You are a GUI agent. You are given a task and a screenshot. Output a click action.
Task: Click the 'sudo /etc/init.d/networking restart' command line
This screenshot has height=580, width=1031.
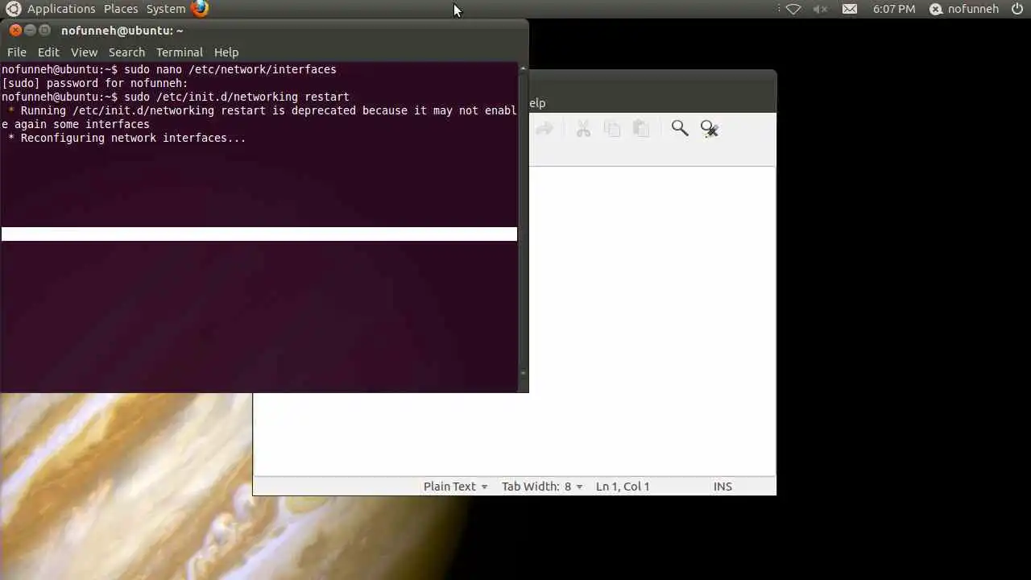coord(237,97)
